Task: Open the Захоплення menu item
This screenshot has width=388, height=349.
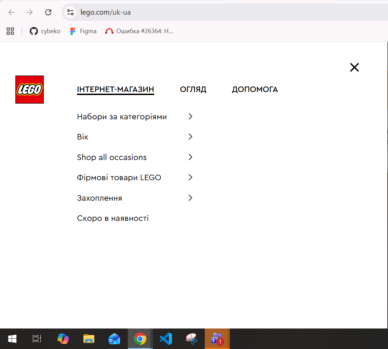Action: [x=99, y=198]
